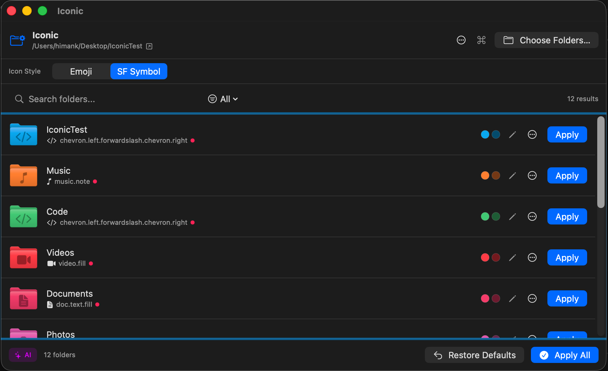The width and height of the screenshot is (608, 371).
Task: Apply icon to Code folder
Action: pyautogui.click(x=567, y=217)
